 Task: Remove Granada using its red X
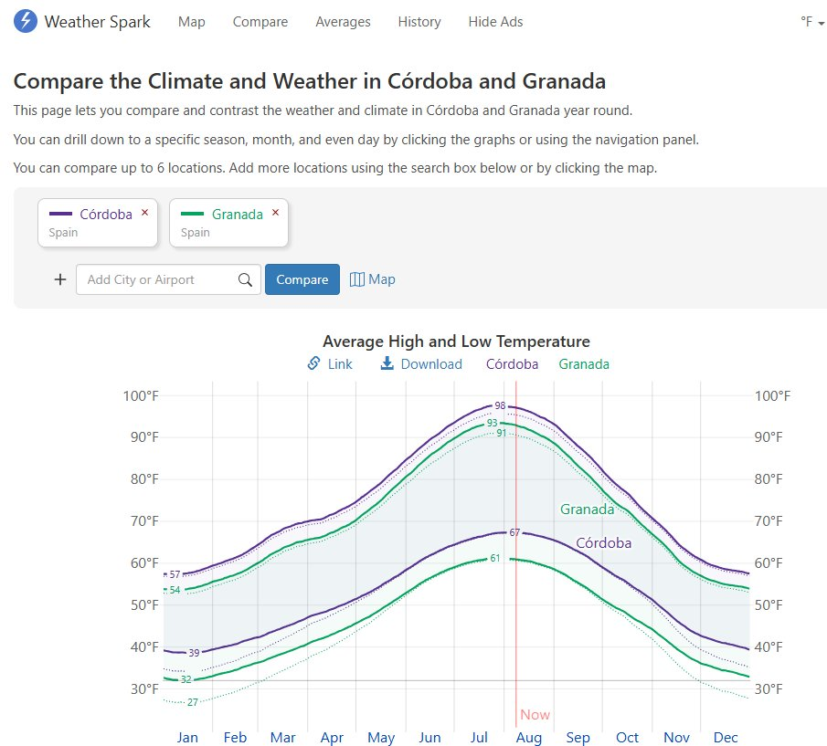276,212
